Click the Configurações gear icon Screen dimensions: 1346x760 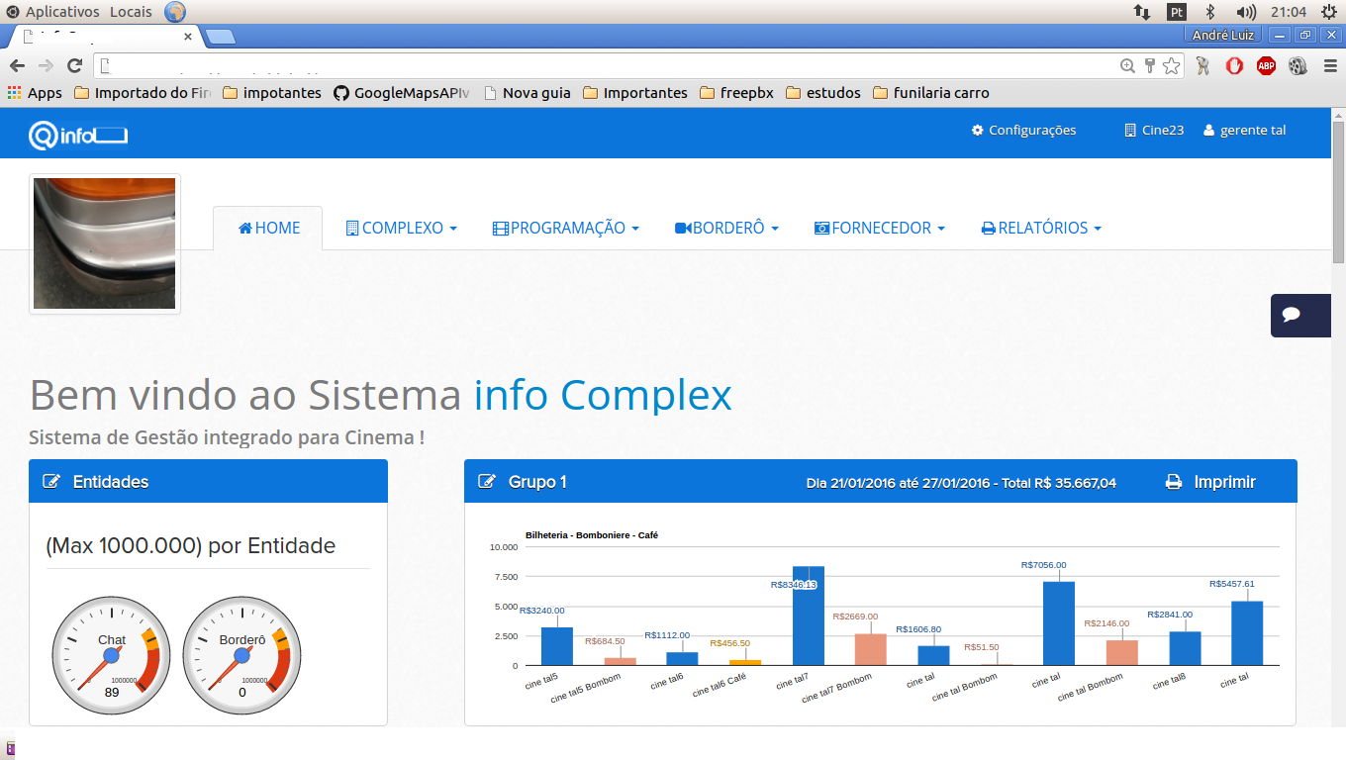[x=978, y=131]
